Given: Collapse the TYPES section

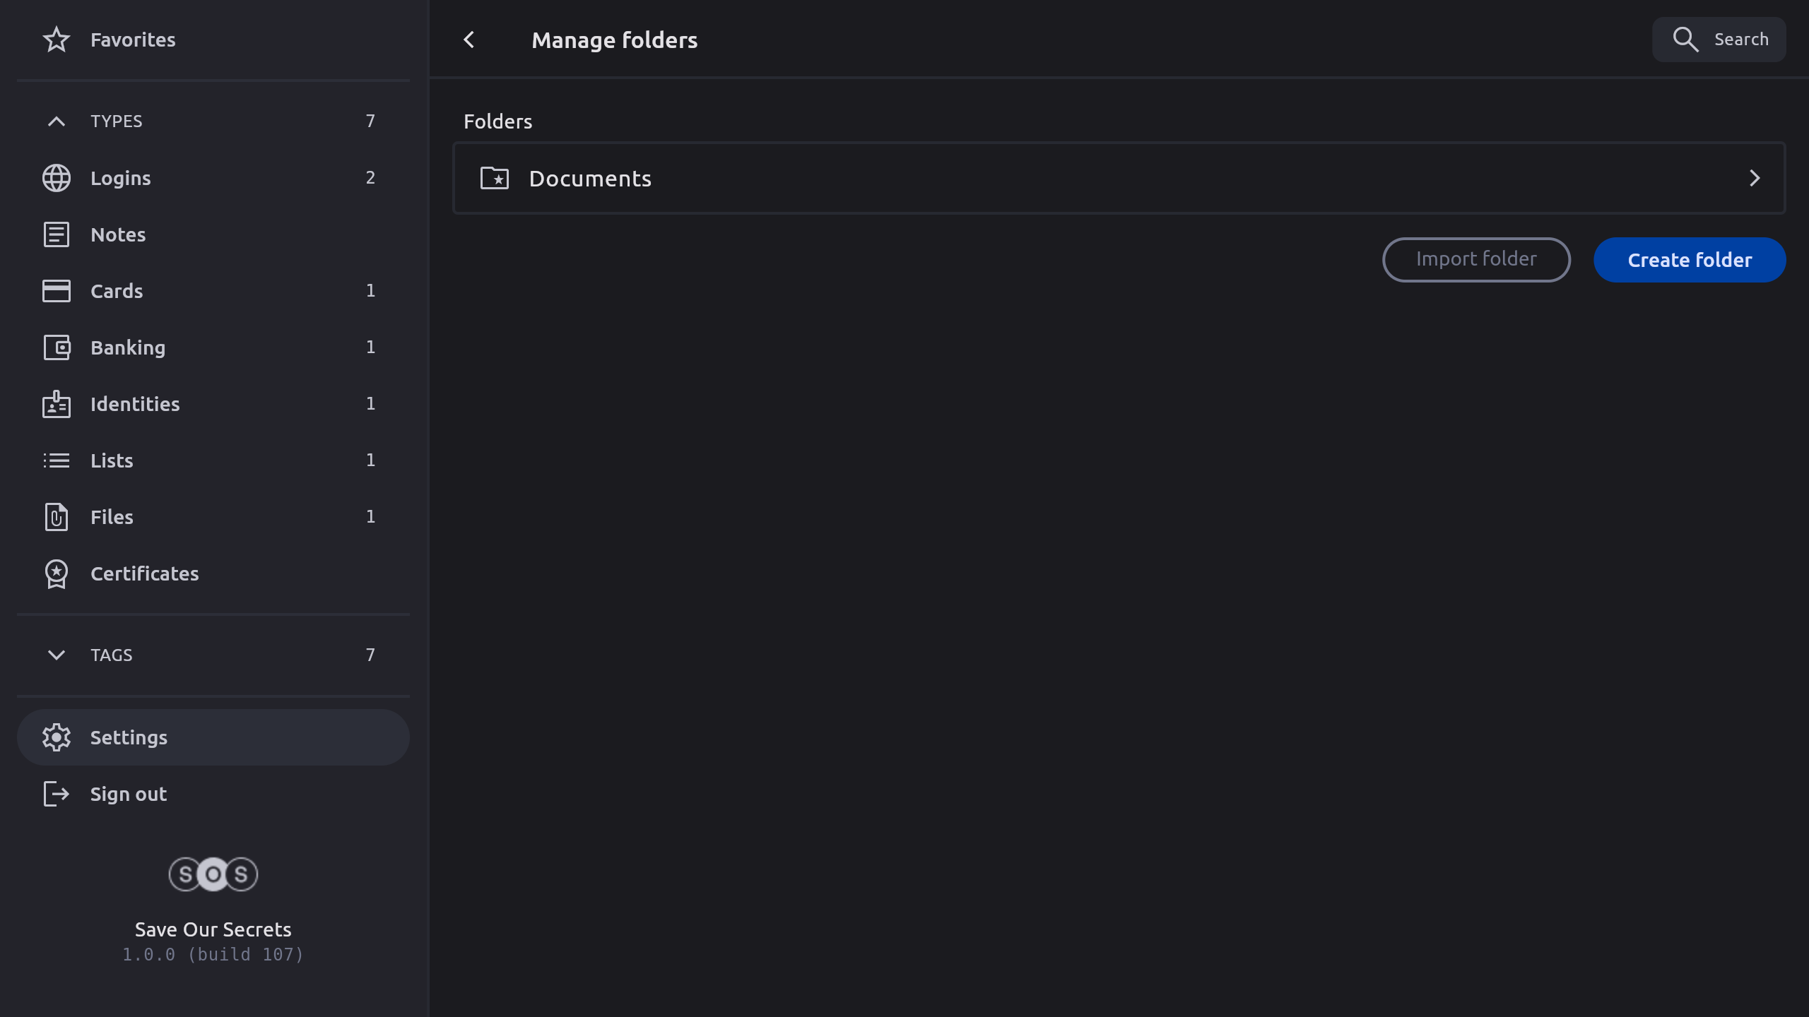Looking at the screenshot, I should [57, 121].
